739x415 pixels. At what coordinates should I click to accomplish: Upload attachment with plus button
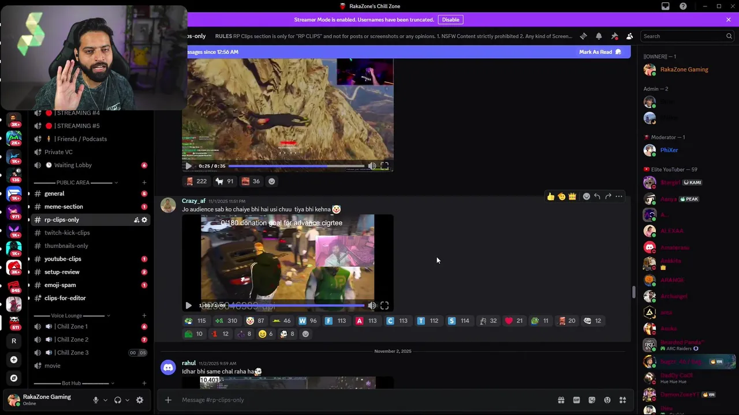pos(168,400)
